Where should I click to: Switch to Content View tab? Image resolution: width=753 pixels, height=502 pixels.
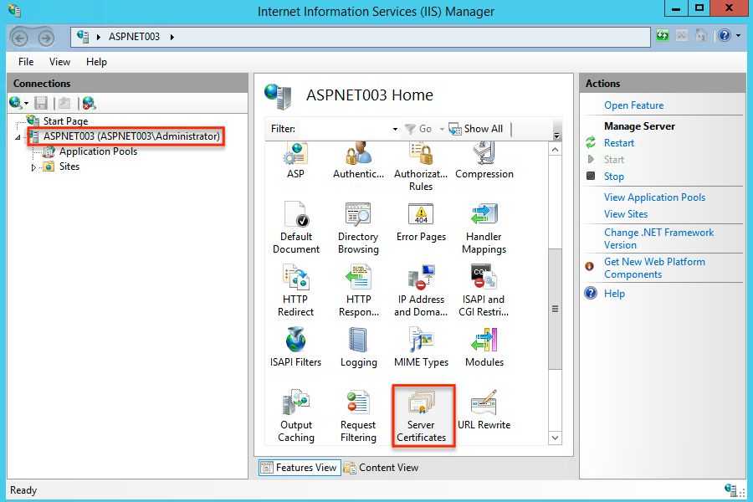382,468
